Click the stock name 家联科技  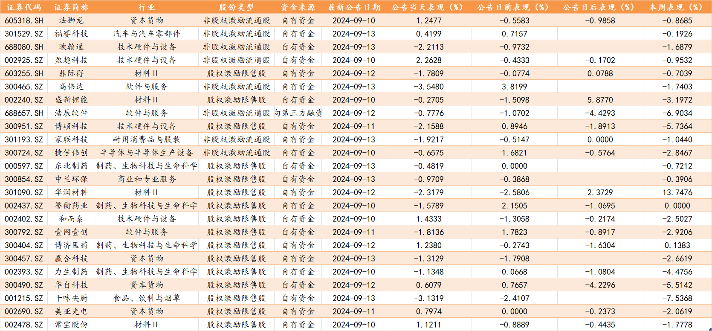(71, 139)
